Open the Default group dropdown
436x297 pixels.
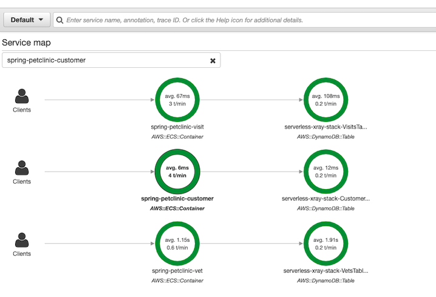27,20
